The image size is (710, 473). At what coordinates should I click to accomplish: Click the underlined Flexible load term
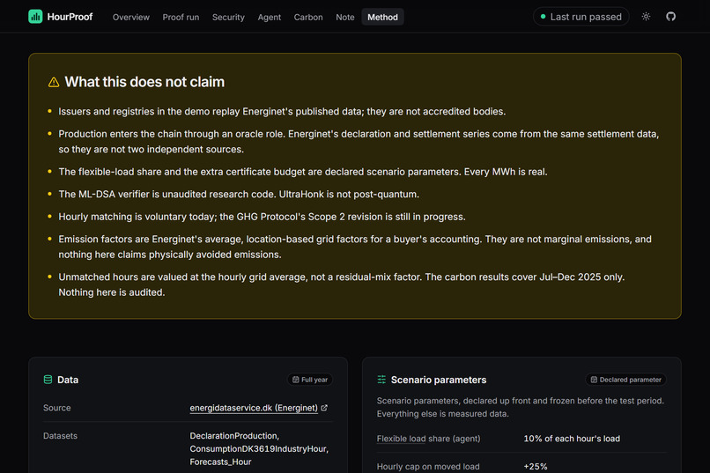[401, 439]
